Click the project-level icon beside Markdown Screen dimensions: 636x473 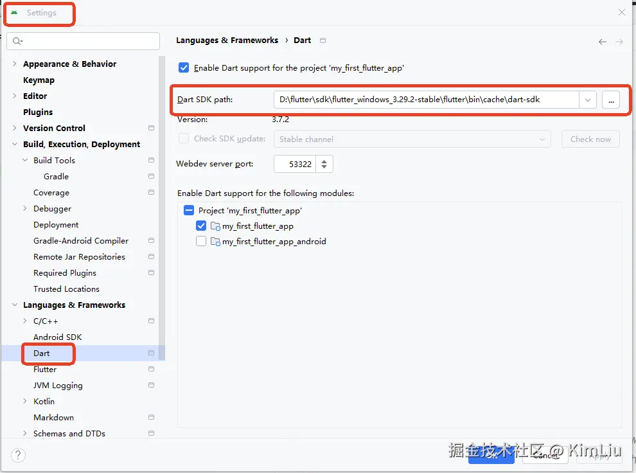(152, 418)
